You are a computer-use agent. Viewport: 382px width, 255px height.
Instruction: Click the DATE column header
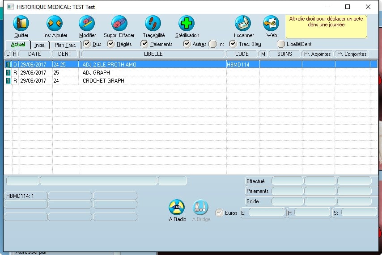click(x=35, y=54)
